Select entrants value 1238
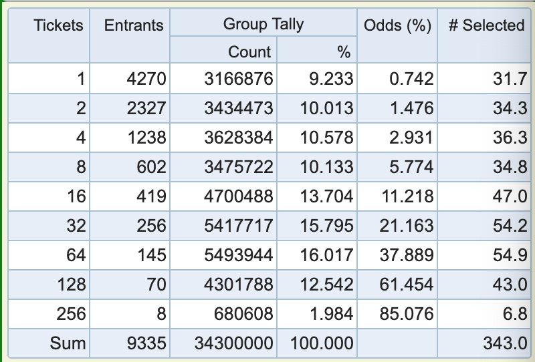 click(146, 138)
